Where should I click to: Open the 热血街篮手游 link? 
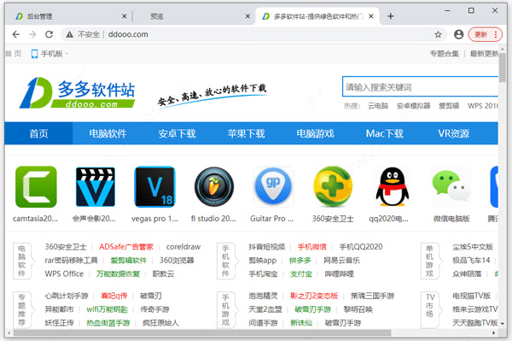(x=108, y=323)
